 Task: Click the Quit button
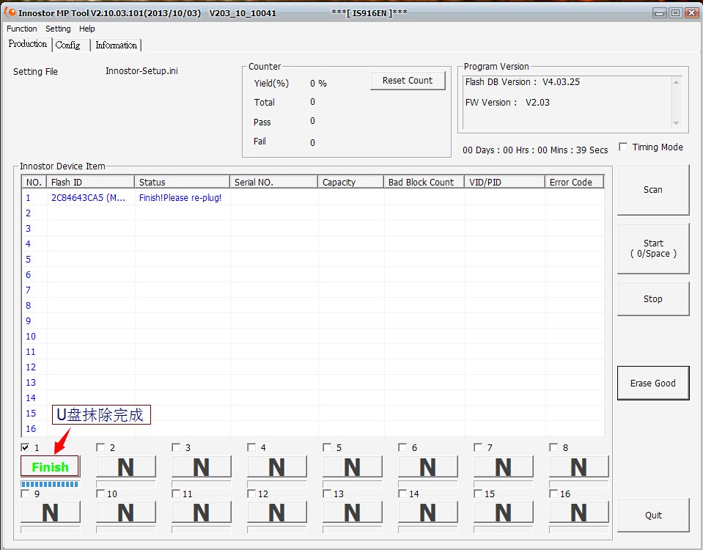(x=652, y=516)
